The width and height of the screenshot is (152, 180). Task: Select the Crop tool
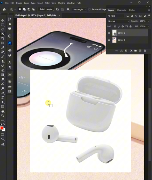(3, 38)
